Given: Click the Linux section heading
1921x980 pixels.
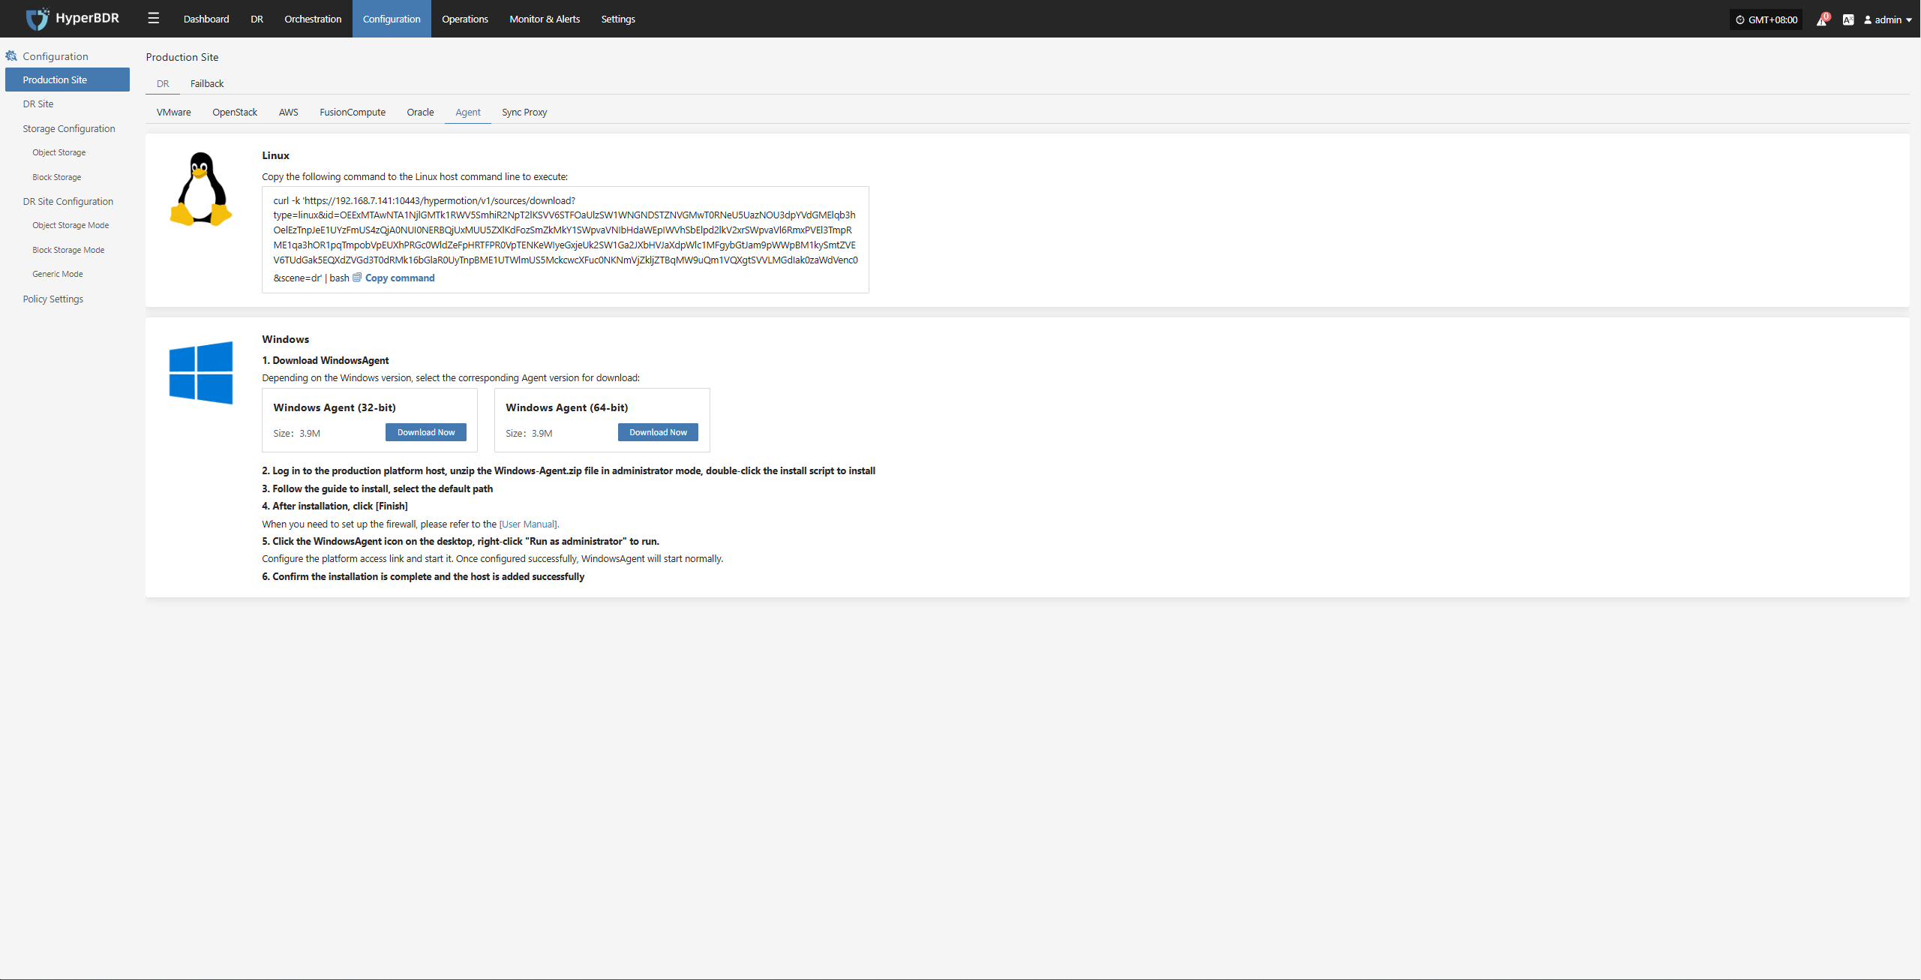Looking at the screenshot, I should tap(276, 155).
